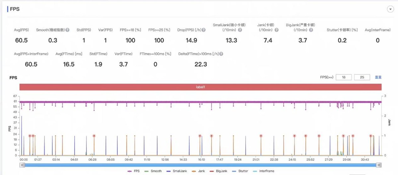398x175 pixels.
Task: Click the left handle of the timeline range slider
Action: (22, 165)
